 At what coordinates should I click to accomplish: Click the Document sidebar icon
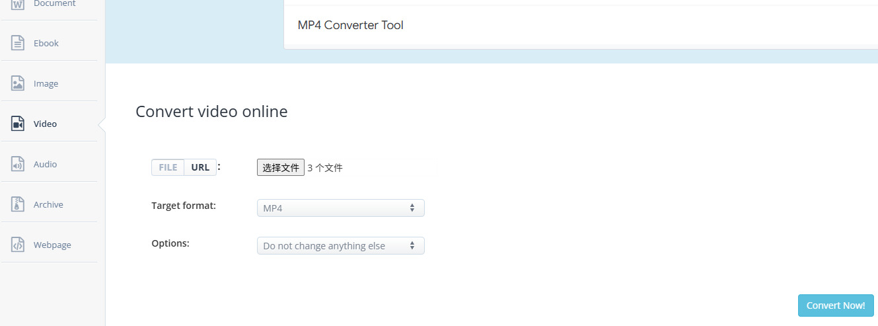[x=18, y=4]
